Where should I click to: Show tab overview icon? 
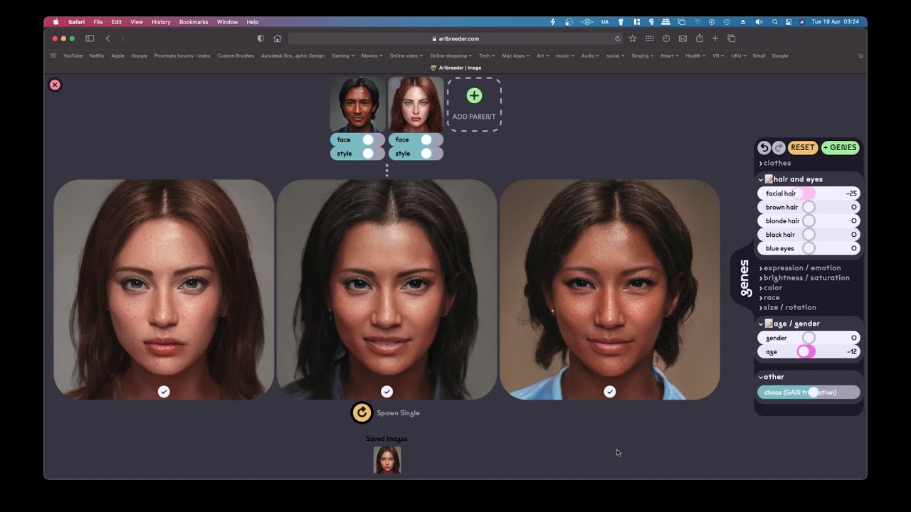click(x=732, y=38)
